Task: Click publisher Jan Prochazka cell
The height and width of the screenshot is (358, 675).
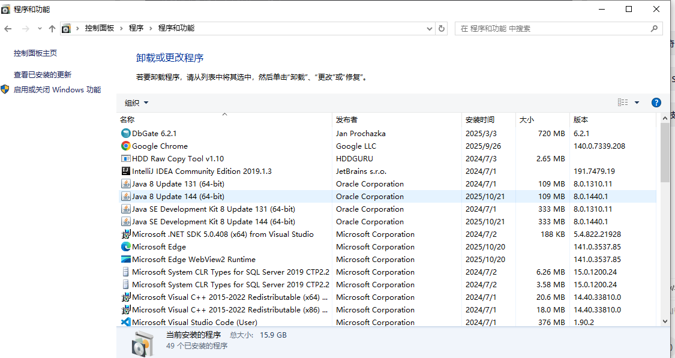Action: click(361, 133)
